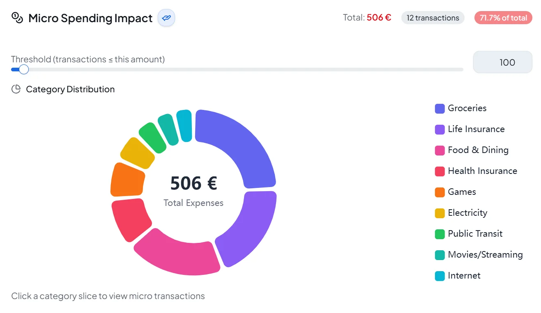The image size is (541, 313).
Task: Click the threshold value field showing 100
Action: click(x=502, y=62)
